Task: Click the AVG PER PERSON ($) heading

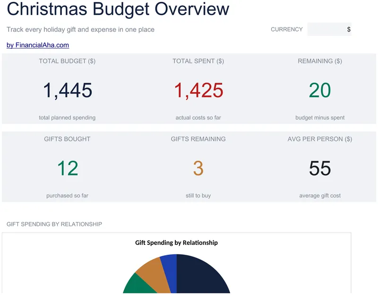Action: tap(320, 139)
